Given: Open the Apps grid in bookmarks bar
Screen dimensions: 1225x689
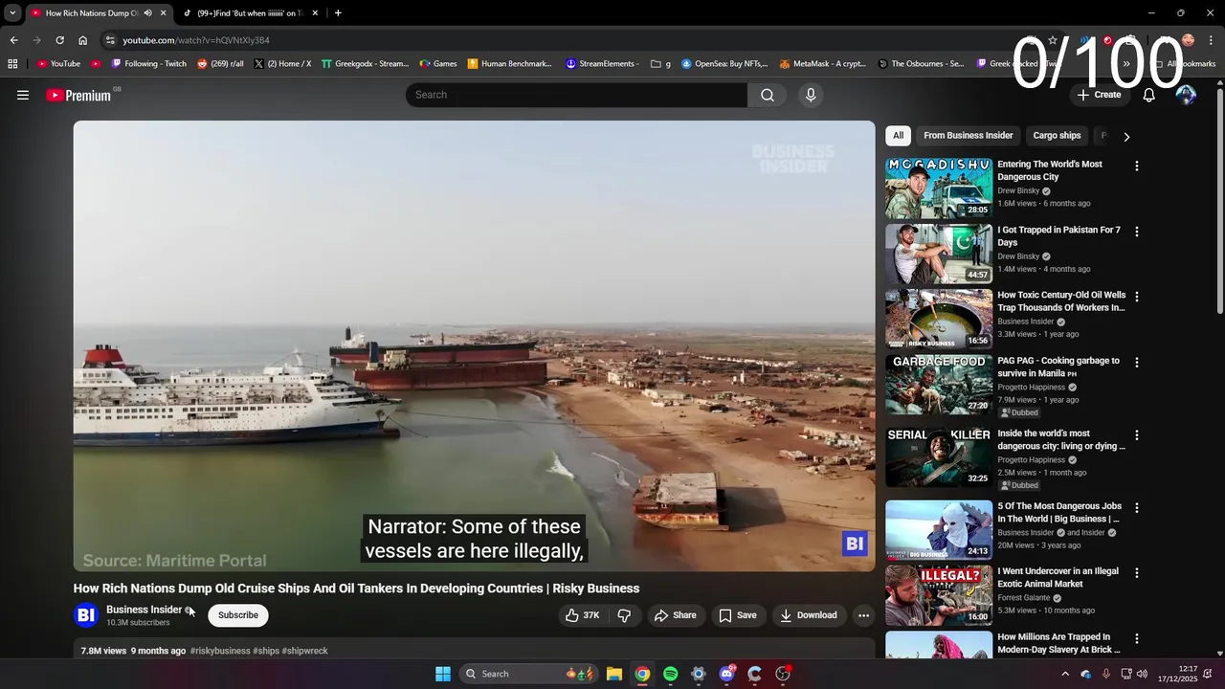Looking at the screenshot, I should [12, 64].
